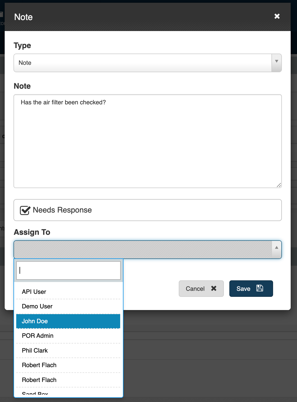Close the Note dialog with X icon
Image resolution: width=297 pixels, height=402 pixels.
coord(277,16)
